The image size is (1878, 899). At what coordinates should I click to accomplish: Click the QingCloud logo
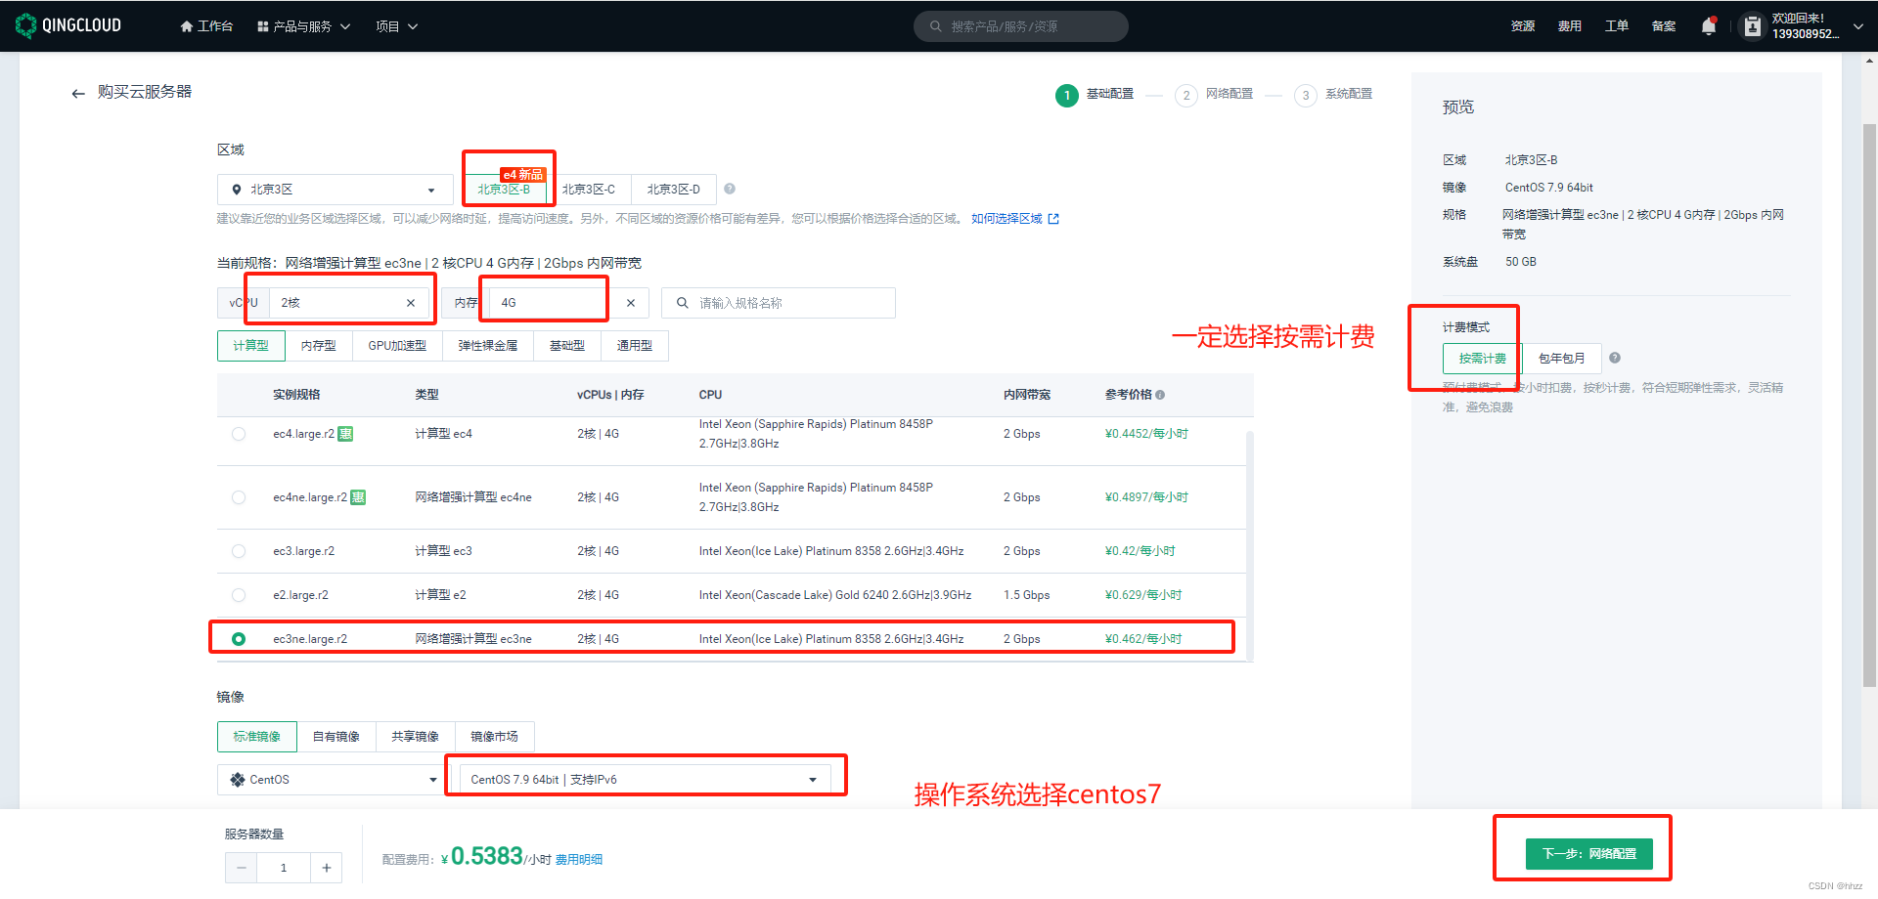(x=68, y=25)
